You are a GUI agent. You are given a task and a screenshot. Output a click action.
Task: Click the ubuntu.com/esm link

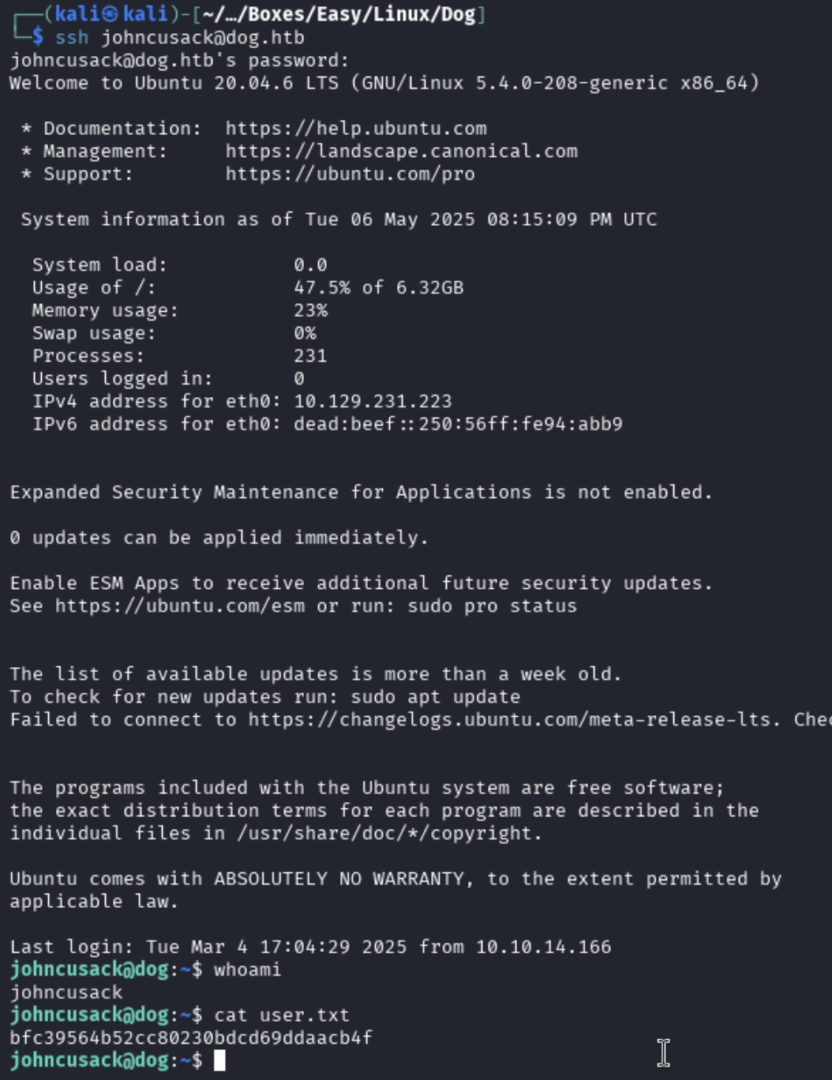coord(179,606)
